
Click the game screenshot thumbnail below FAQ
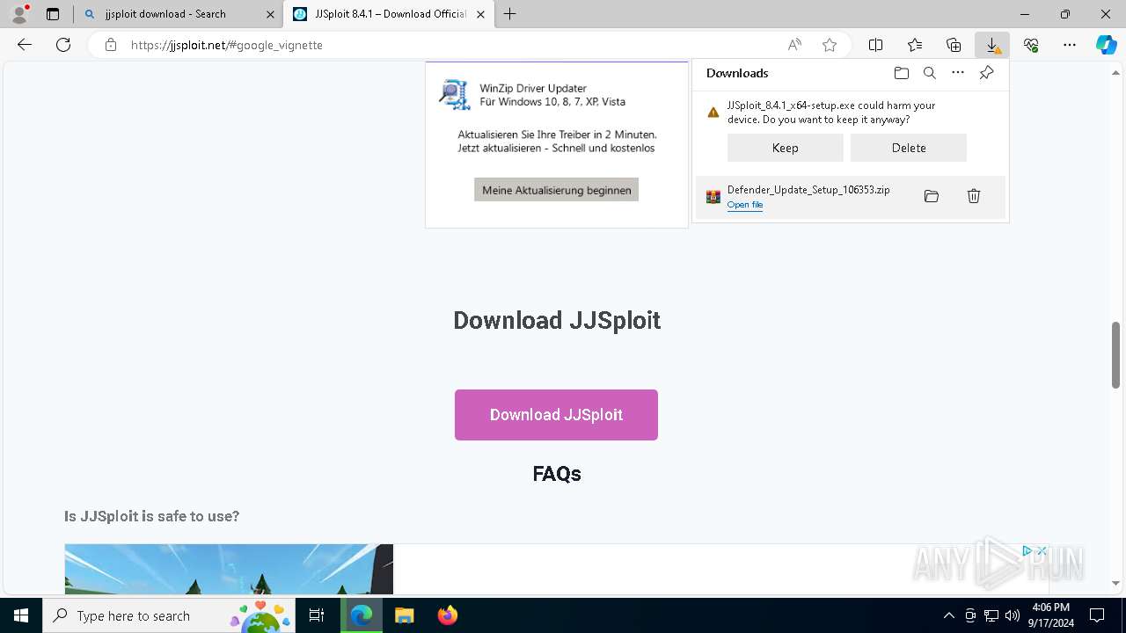(x=229, y=569)
